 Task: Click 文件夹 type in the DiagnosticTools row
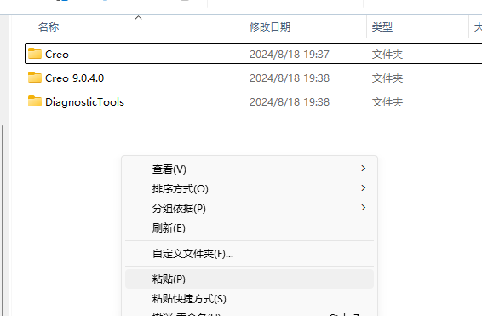click(387, 101)
